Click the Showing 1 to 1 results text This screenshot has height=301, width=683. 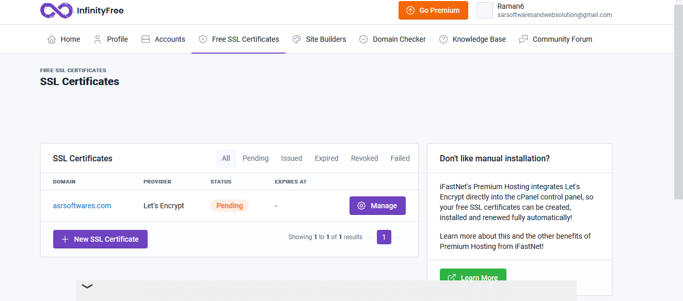325,237
